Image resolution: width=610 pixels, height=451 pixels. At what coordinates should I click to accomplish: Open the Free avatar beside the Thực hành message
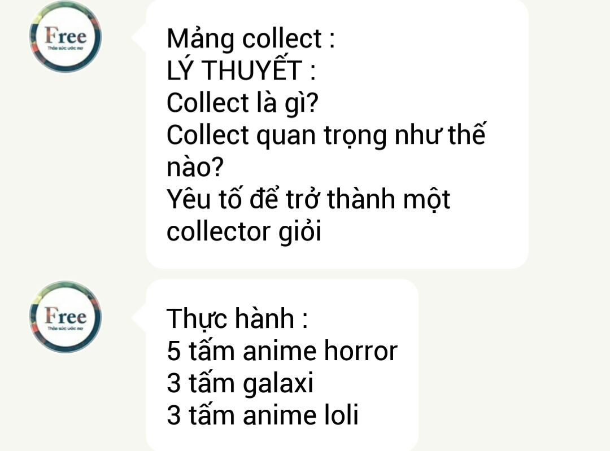click(66, 317)
